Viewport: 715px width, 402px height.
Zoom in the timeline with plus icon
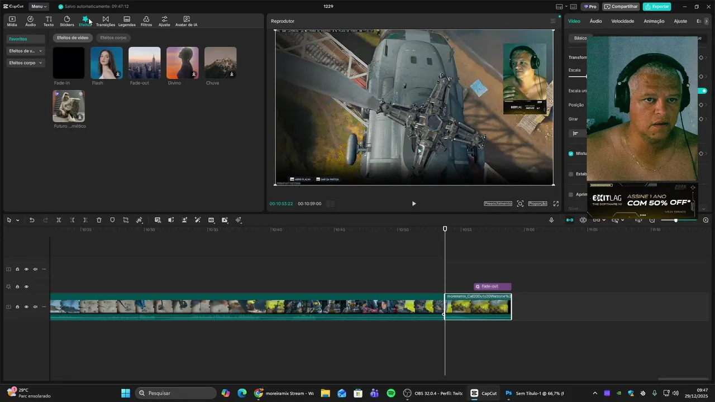(706, 221)
